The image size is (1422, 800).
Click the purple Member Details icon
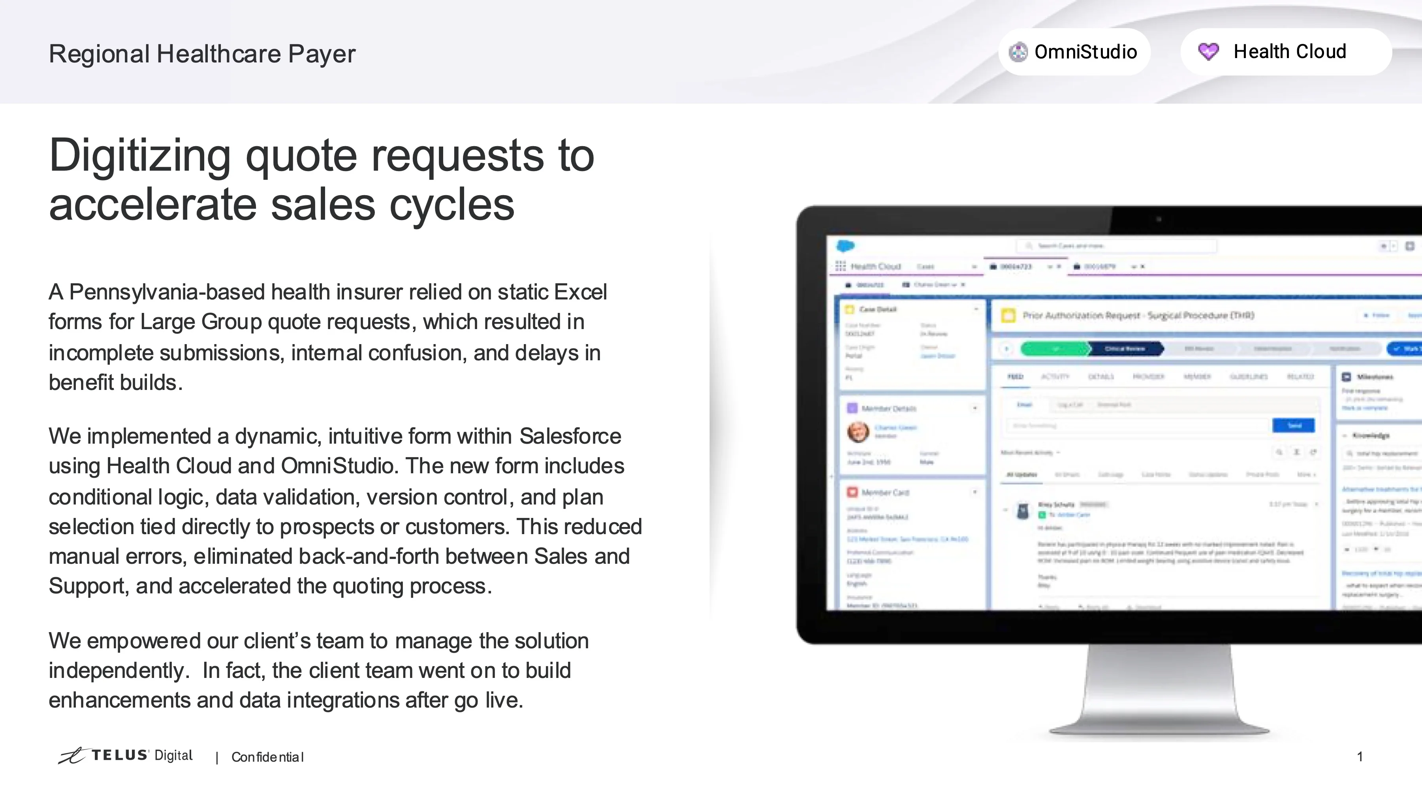[x=852, y=408]
